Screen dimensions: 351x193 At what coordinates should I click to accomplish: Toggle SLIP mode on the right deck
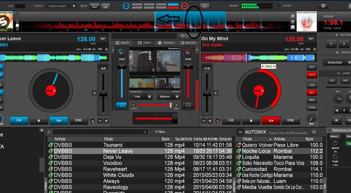coord(312,67)
